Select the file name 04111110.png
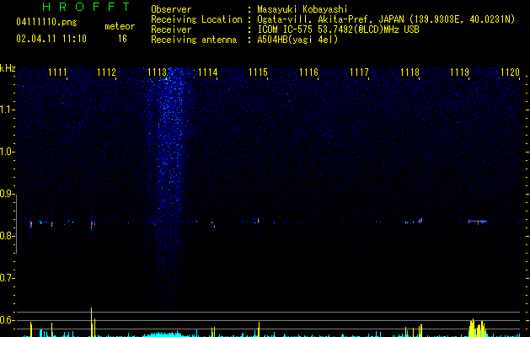 tap(46, 23)
